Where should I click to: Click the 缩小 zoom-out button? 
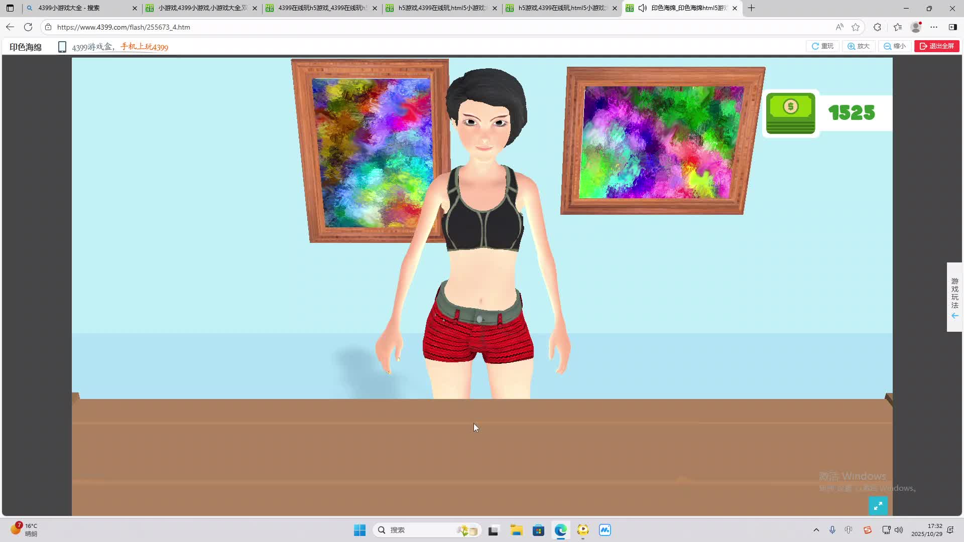895,46
